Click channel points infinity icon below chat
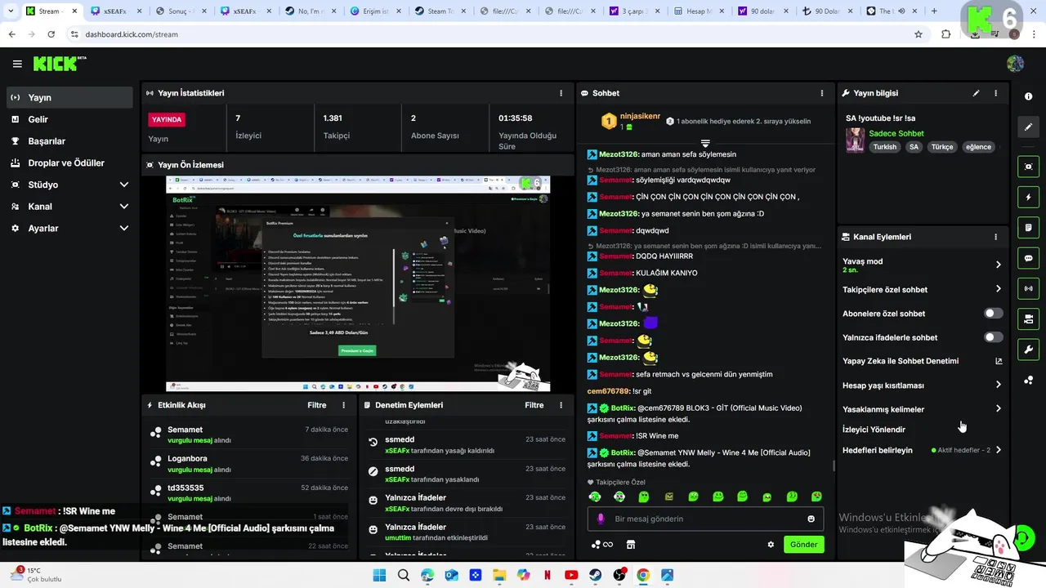 (x=602, y=545)
